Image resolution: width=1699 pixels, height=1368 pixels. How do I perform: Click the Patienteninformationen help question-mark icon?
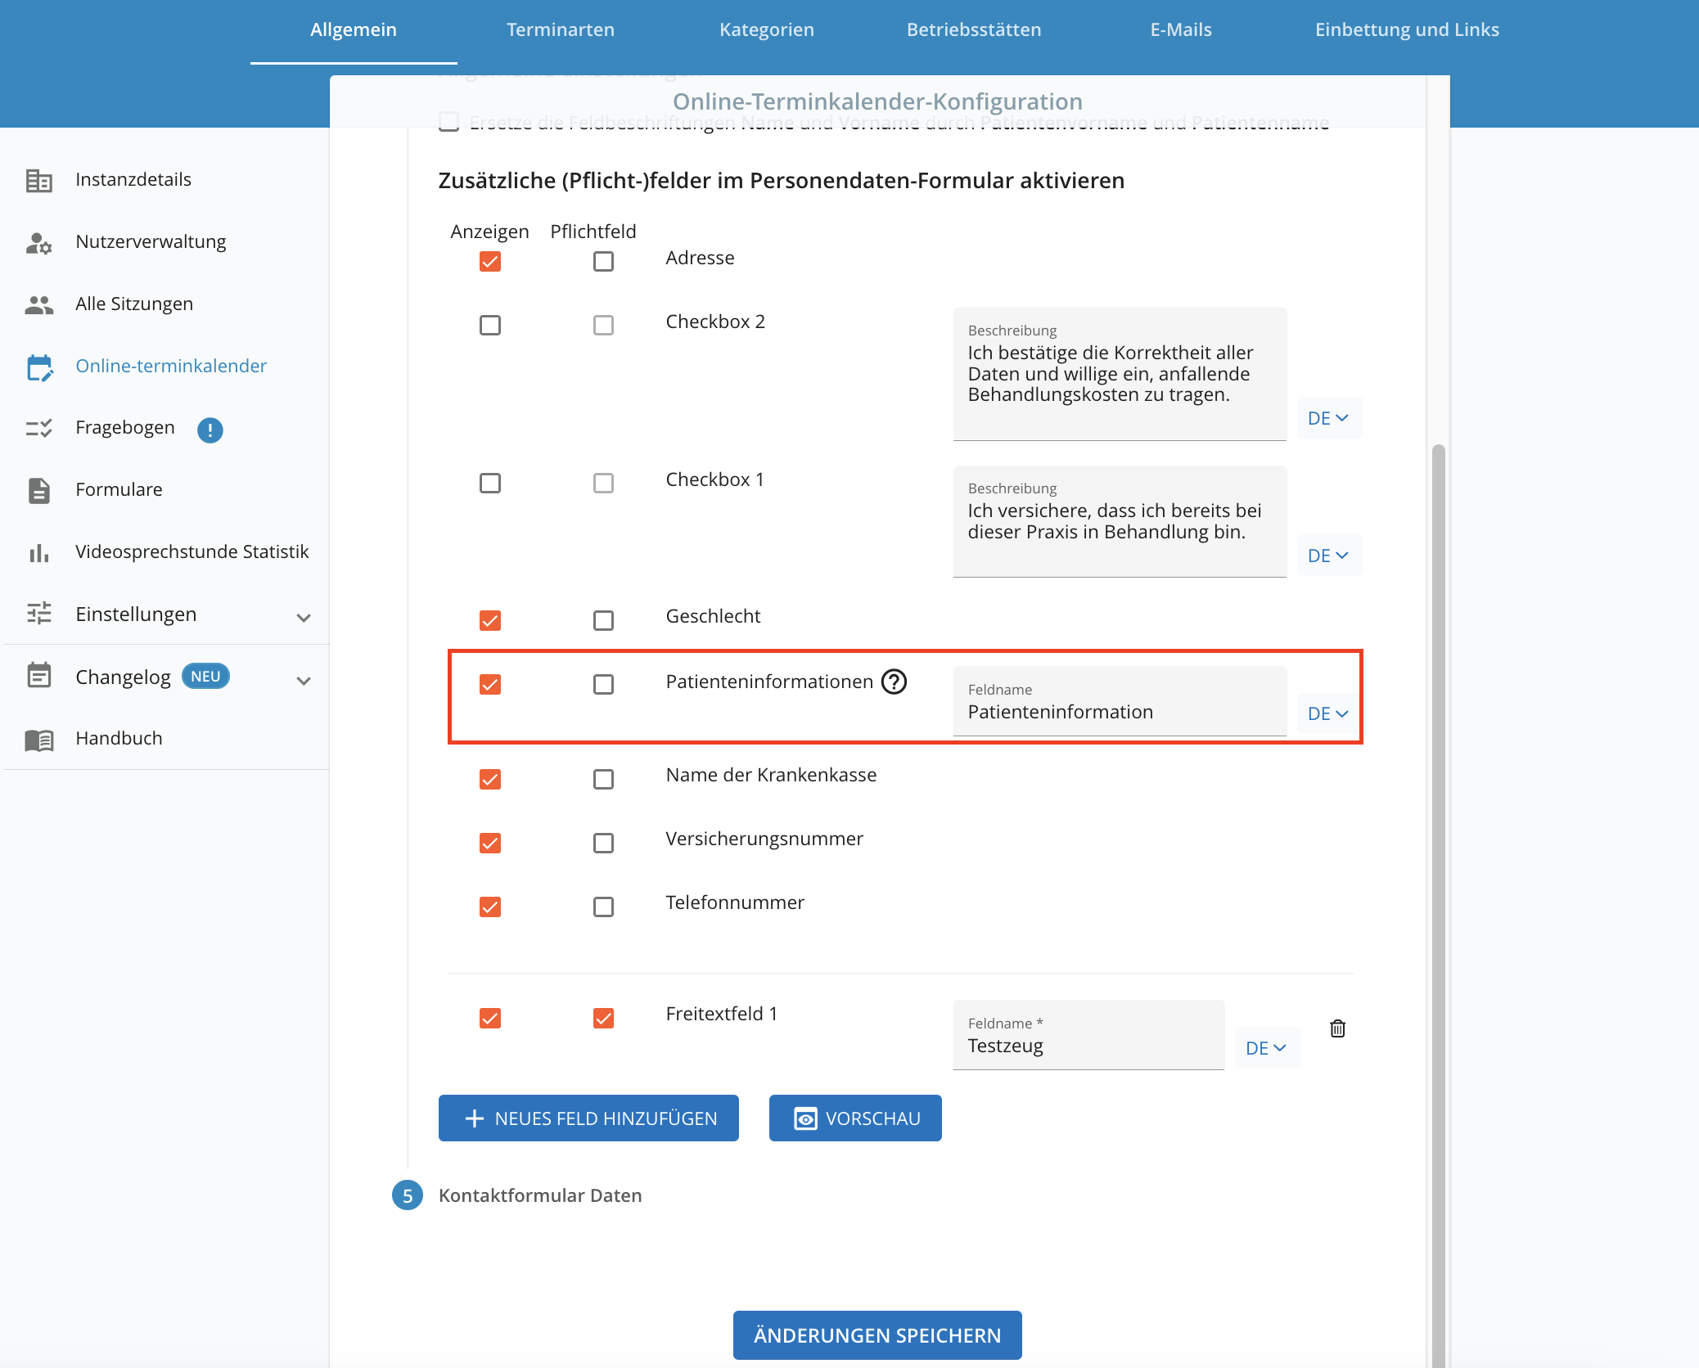pyautogui.click(x=894, y=682)
